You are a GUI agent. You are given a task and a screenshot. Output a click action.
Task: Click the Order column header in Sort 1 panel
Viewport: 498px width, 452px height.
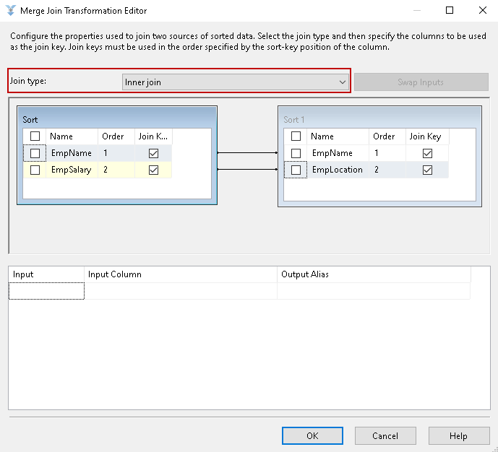tap(387, 136)
